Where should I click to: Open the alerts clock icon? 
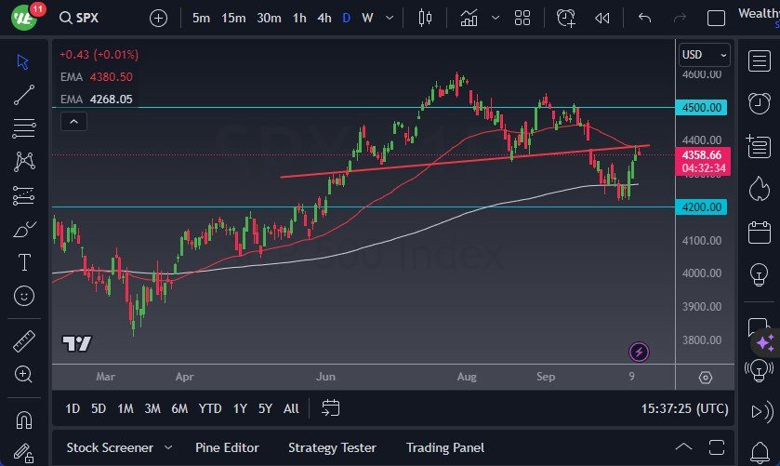click(566, 18)
